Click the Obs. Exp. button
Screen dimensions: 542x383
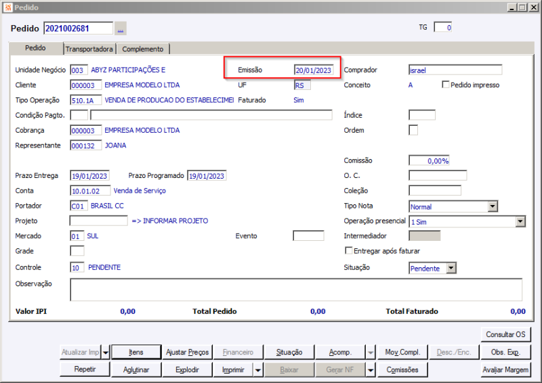[505, 353]
